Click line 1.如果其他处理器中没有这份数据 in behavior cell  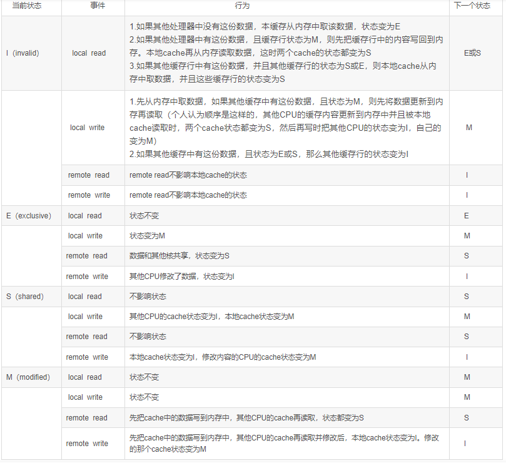click(265, 26)
